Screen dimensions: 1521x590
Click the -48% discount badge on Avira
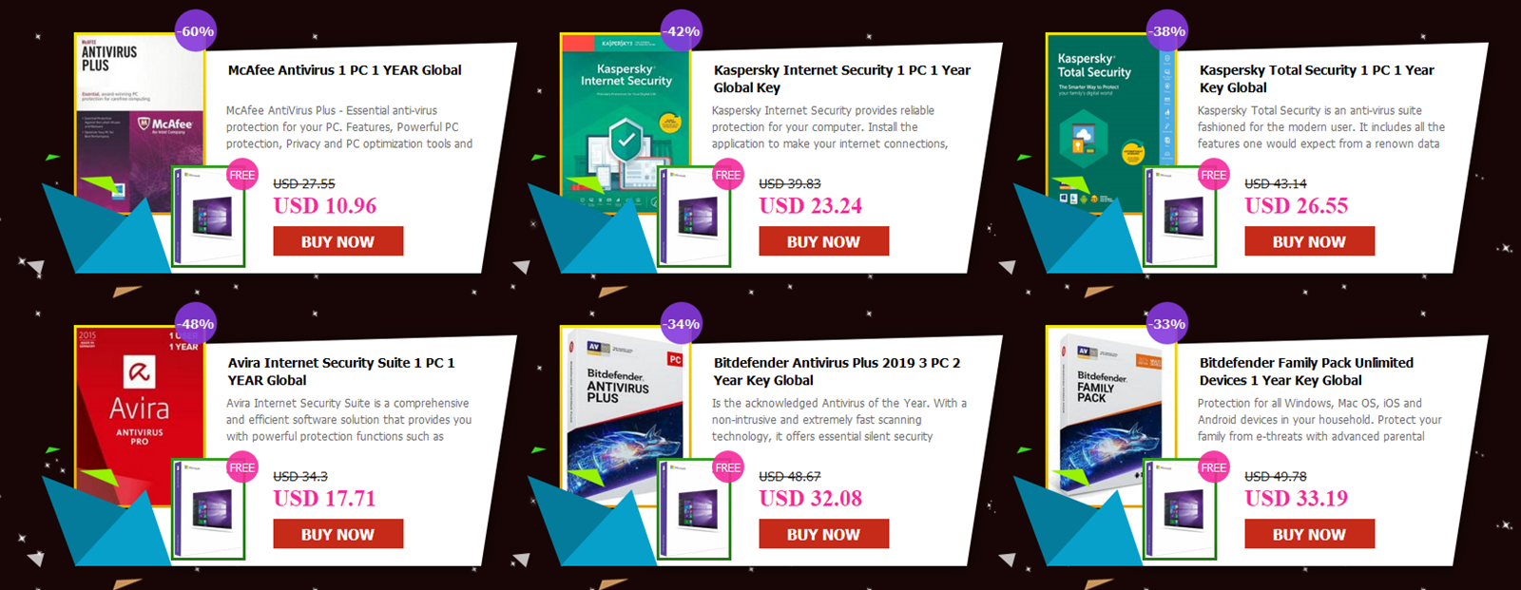tap(196, 324)
